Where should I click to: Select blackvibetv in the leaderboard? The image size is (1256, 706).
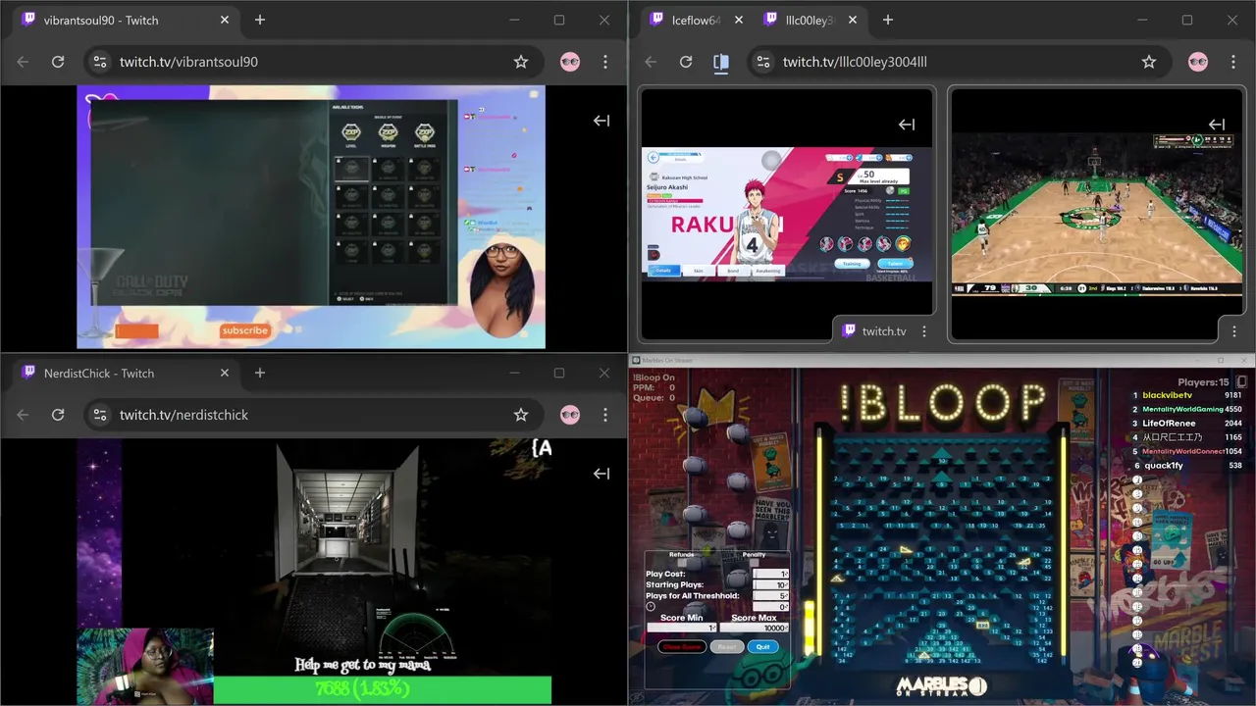point(1167,395)
